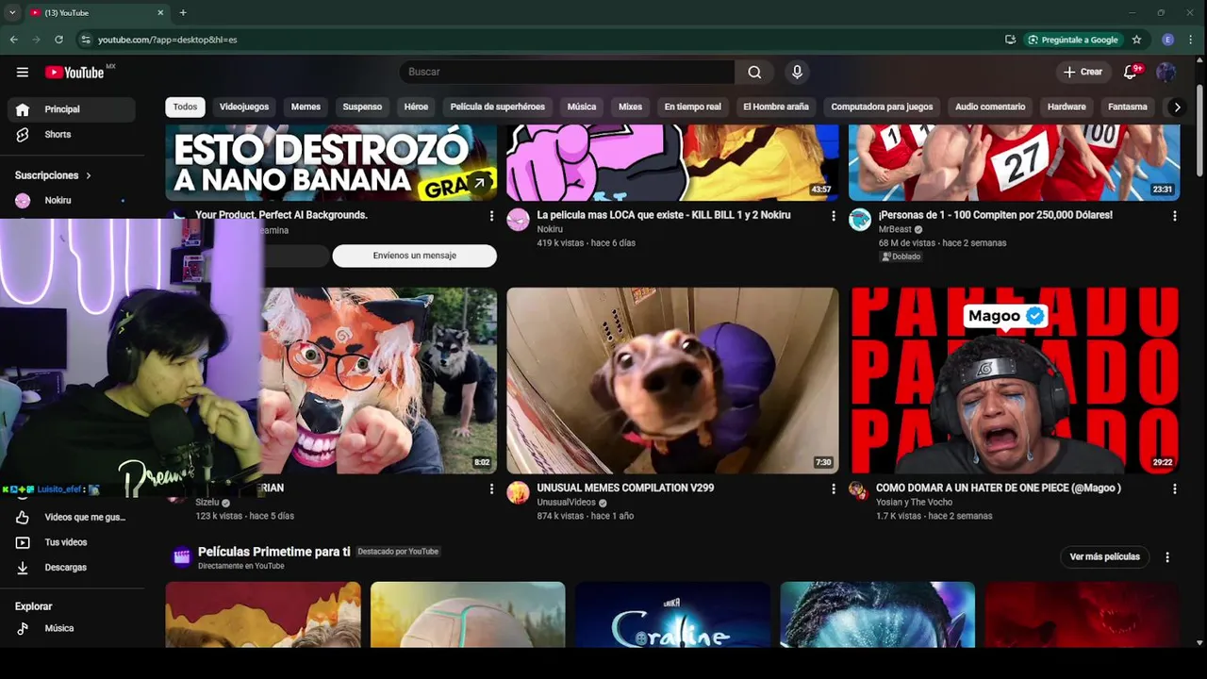Open options for UNUSUAL MEMES COMPILATION
Screen dimensions: 1207x679
pyautogui.click(x=833, y=489)
